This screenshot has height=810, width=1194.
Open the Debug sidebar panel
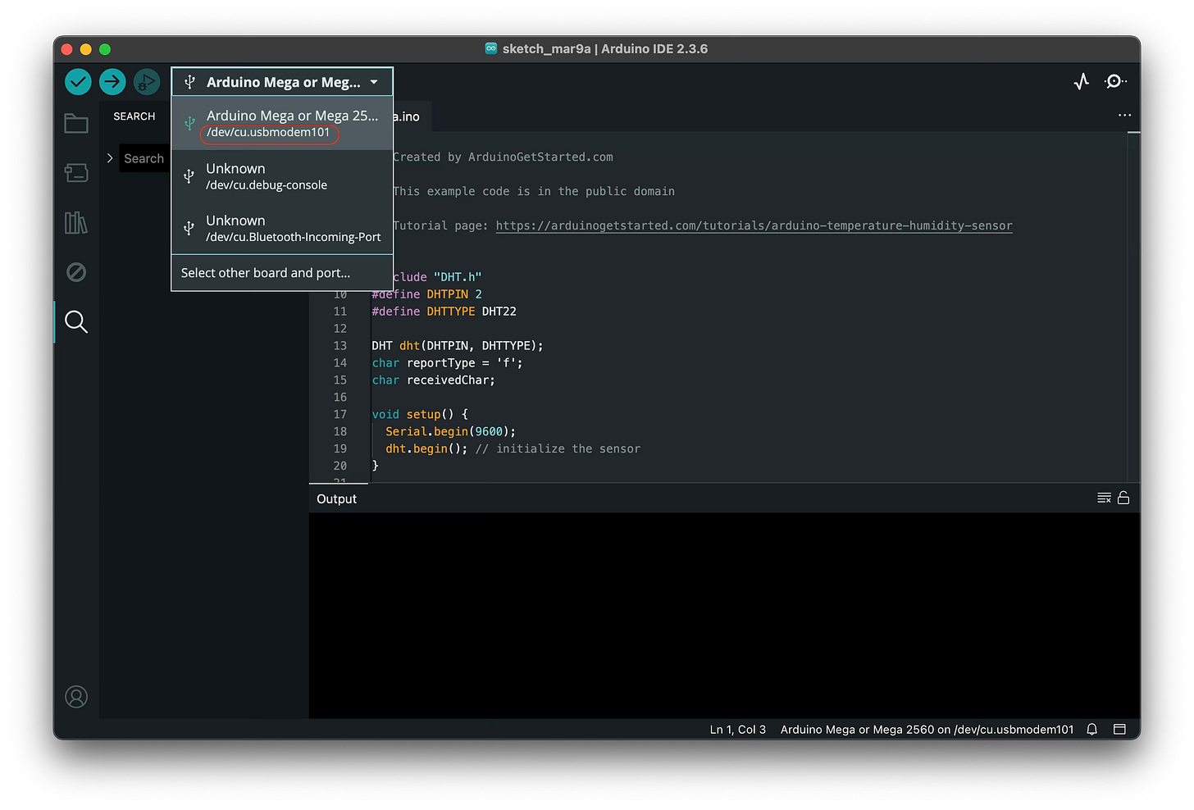tap(75, 271)
